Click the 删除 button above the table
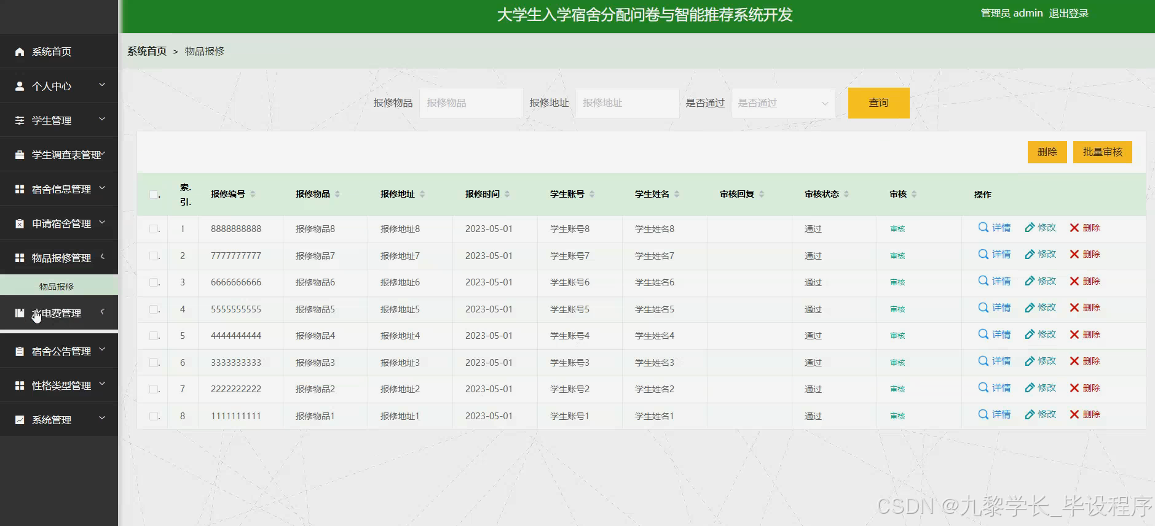This screenshot has height=526, width=1155. pos(1047,152)
